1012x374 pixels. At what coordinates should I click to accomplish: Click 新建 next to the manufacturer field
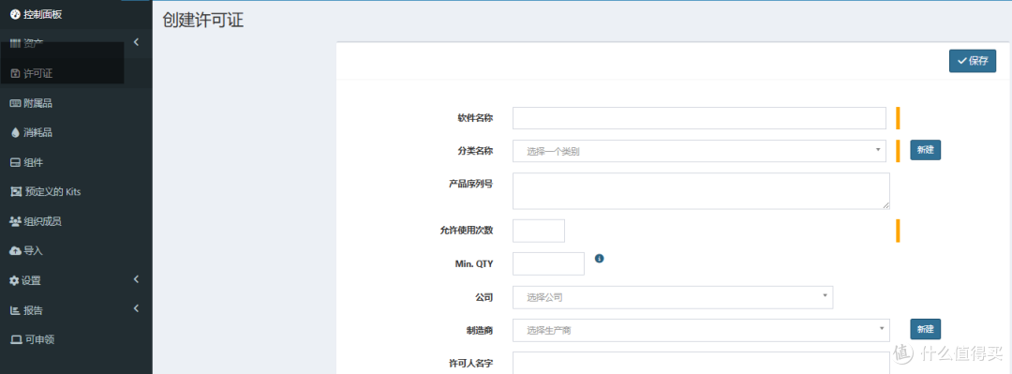pyautogui.click(x=926, y=329)
